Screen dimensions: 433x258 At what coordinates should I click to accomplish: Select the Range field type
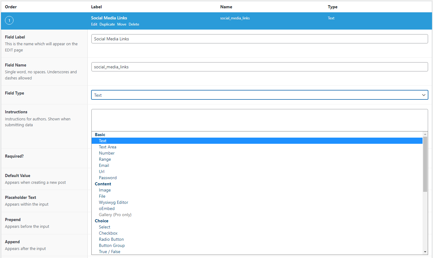pyautogui.click(x=105, y=159)
